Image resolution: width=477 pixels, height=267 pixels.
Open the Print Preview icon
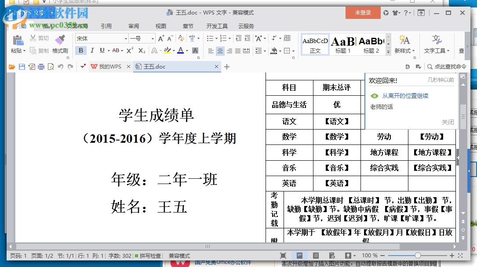tap(51, 66)
